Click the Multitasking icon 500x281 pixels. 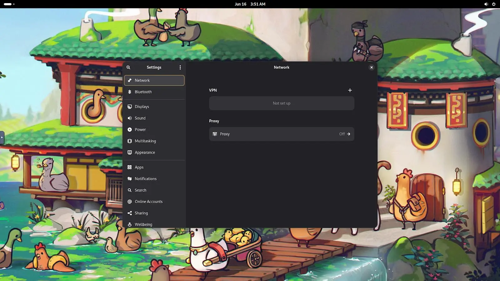[130, 141]
